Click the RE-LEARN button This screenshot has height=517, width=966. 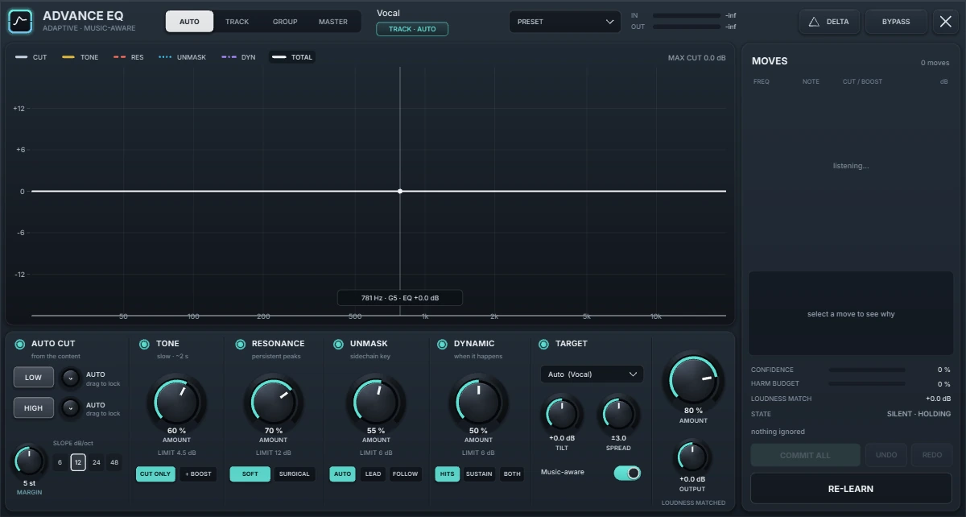point(851,489)
